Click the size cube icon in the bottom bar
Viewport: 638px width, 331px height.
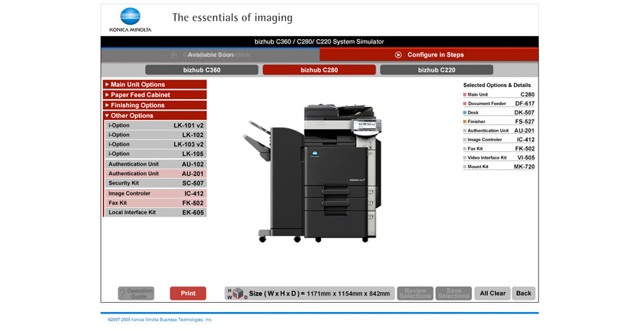click(x=238, y=293)
